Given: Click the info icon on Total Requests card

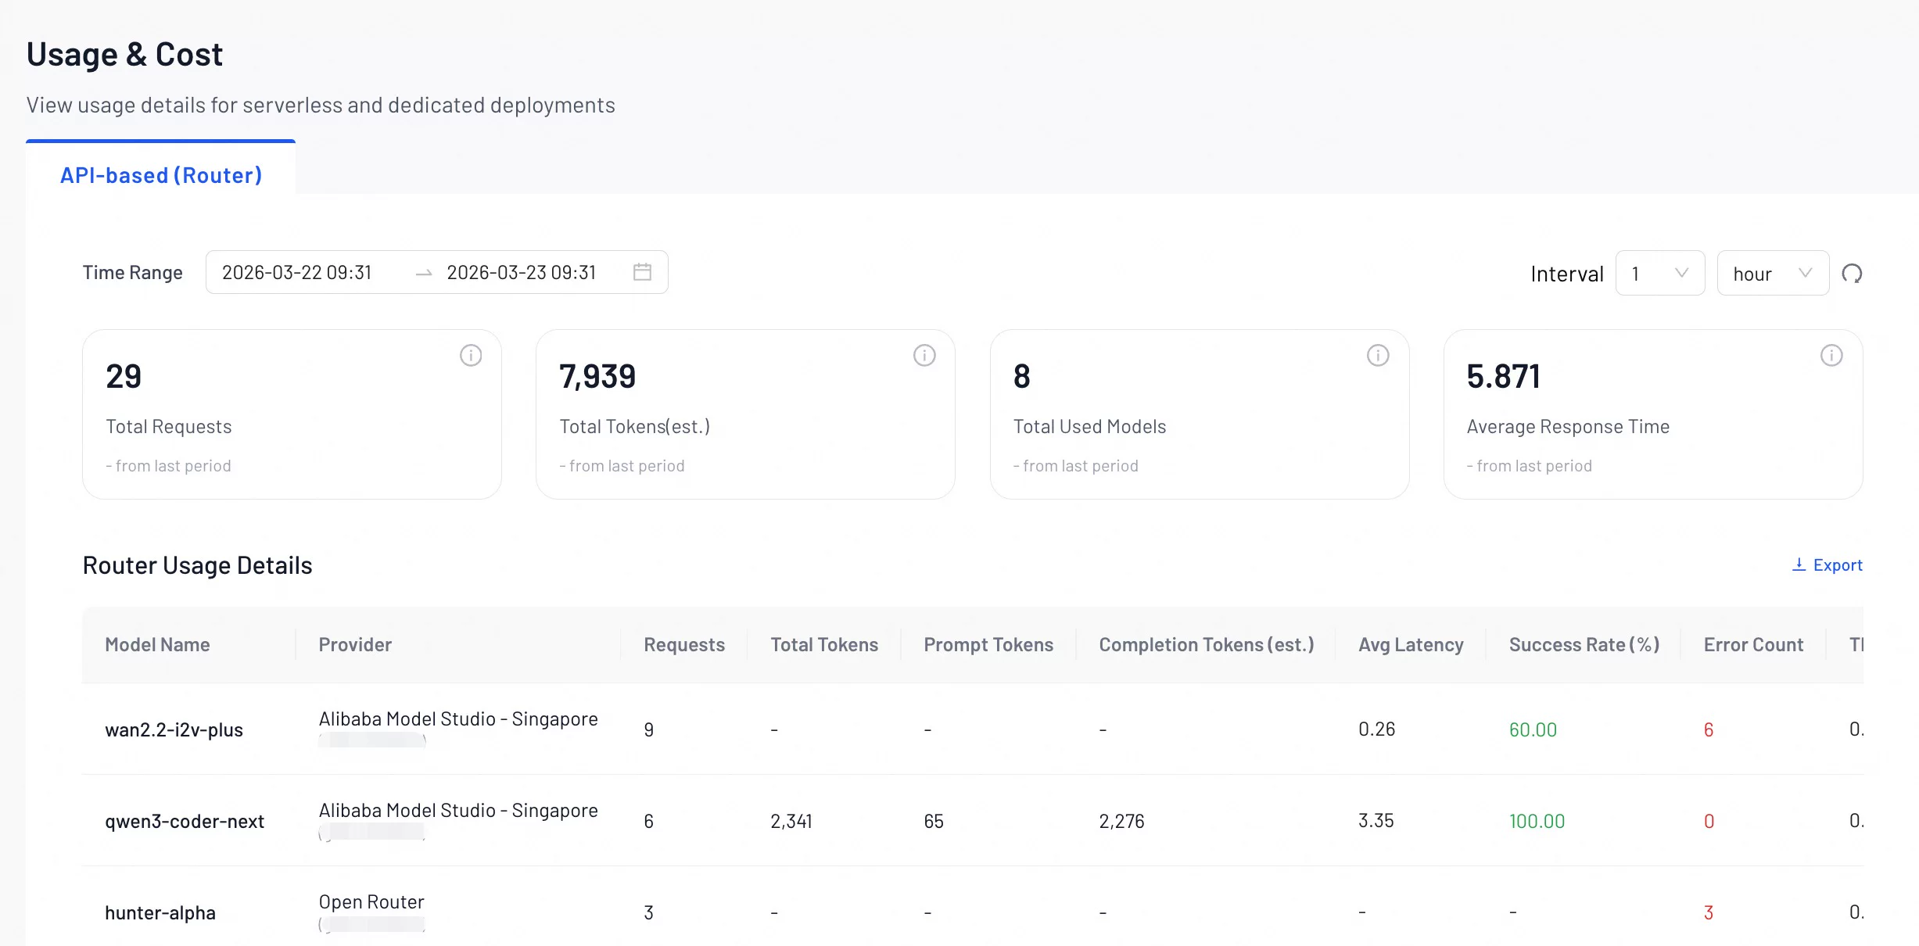Looking at the screenshot, I should click(471, 356).
